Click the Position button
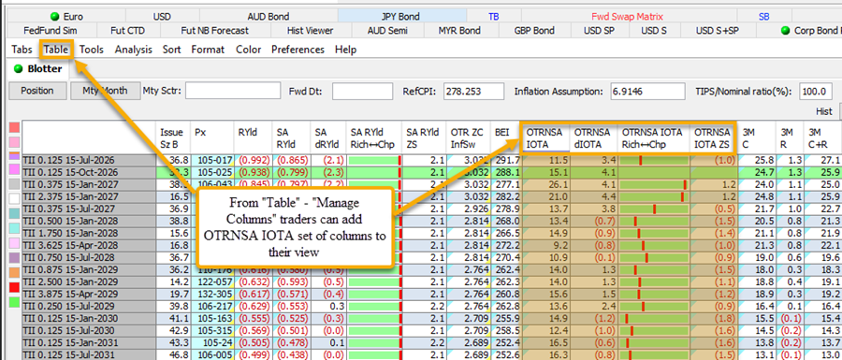842x360 pixels. pos(37,91)
